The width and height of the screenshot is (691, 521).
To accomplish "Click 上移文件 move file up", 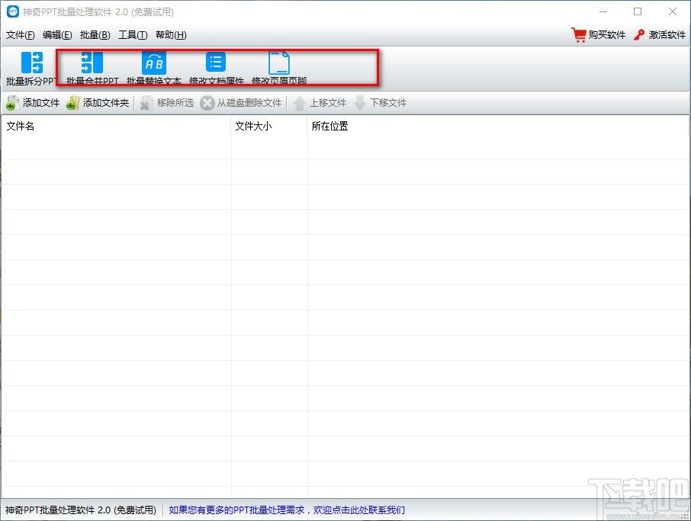I will tap(320, 103).
